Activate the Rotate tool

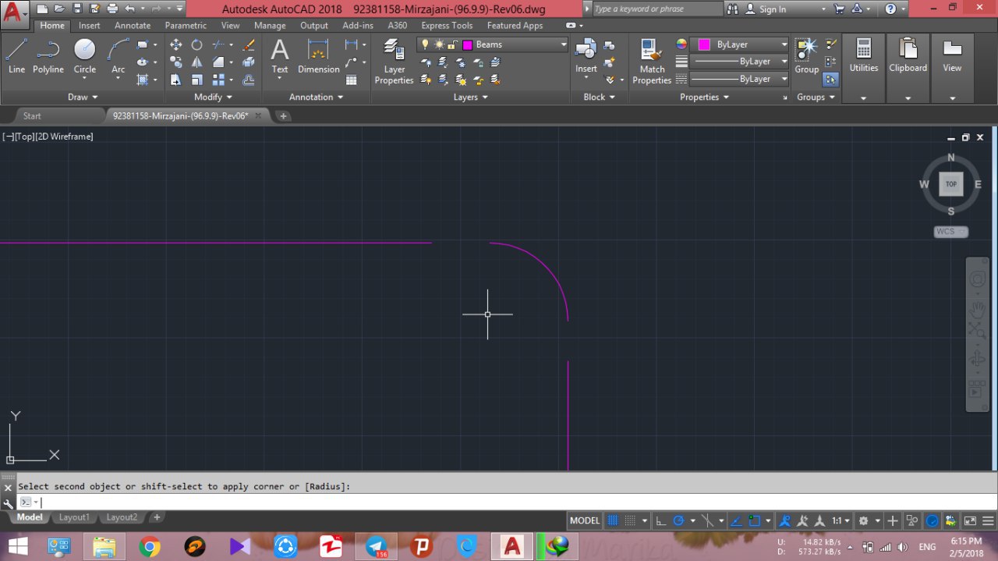(x=197, y=44)
